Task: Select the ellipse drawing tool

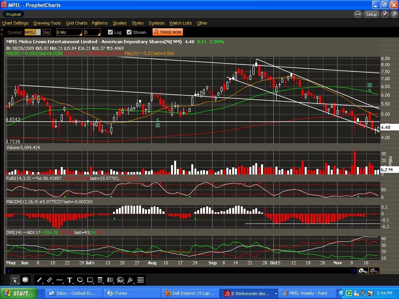Action: click(80, 280)
